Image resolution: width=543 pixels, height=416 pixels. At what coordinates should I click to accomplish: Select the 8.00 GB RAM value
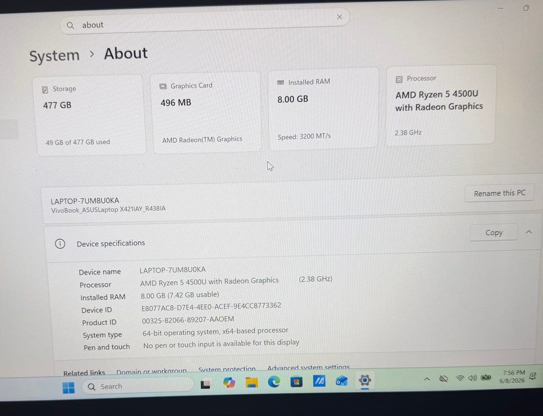[x=292, y=99]
